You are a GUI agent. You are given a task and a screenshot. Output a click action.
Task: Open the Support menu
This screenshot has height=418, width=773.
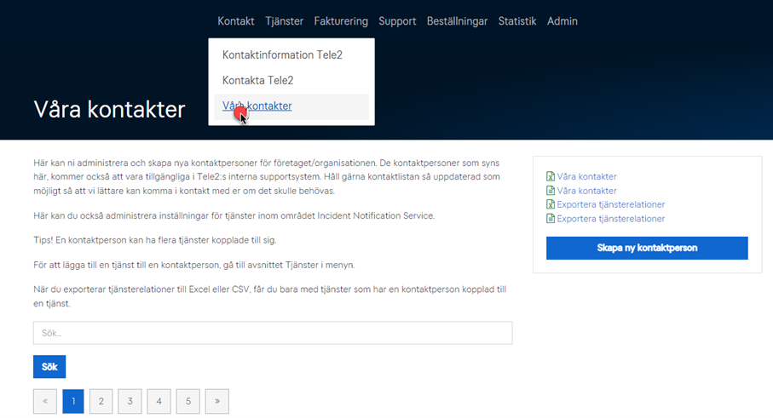click(397, 21)
